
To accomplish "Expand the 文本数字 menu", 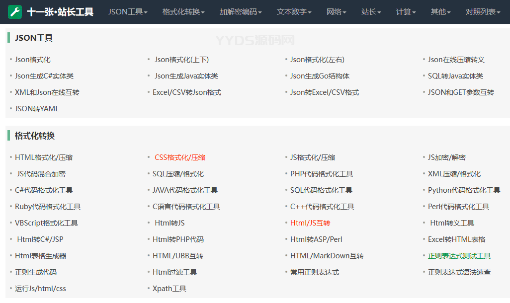I will (294, 12).
